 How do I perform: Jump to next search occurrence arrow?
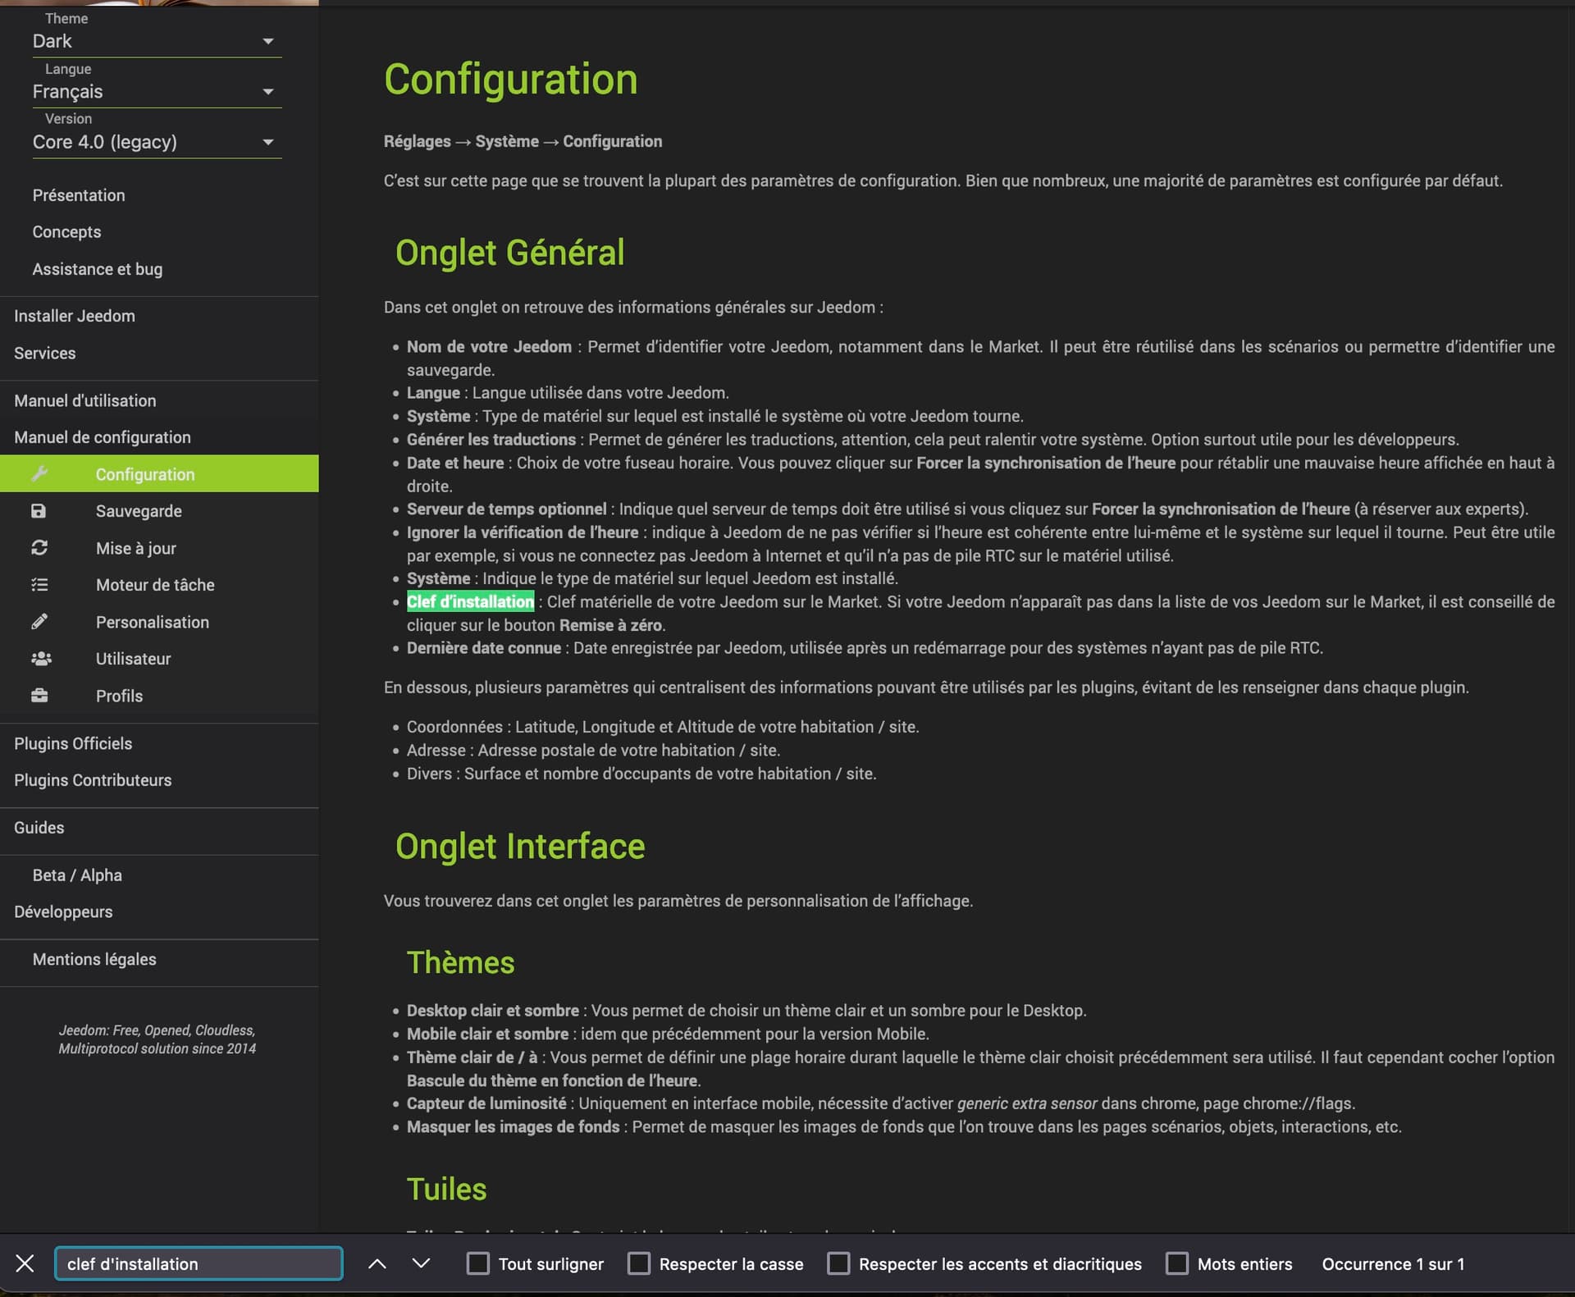pyautogui.click(x=421, y=1263)
